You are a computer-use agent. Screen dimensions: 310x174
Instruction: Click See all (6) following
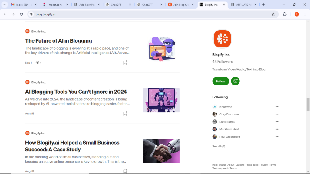(x=219, y=146)
